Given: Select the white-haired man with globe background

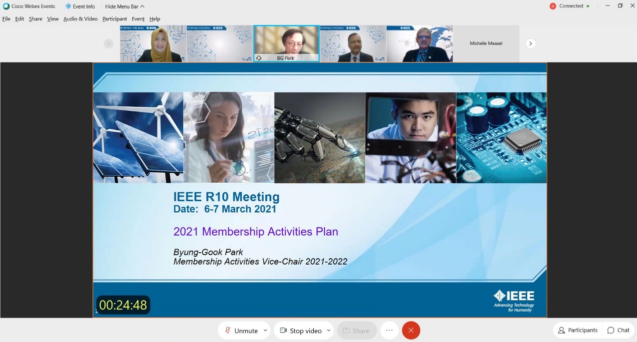Looking at the screenshot, I should (420, 44).
